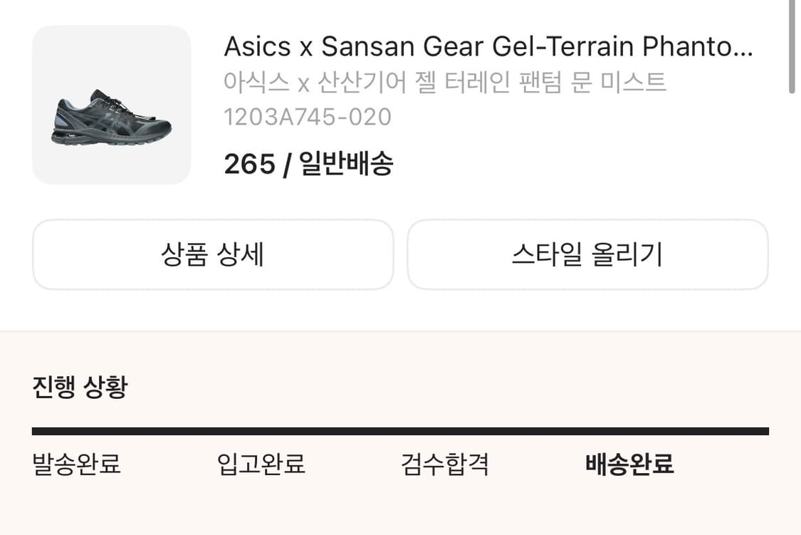The height and width of the screenshot is (535, 801).
Task: Select the 검수합격 inspection step
Action: tap(445, 464)
